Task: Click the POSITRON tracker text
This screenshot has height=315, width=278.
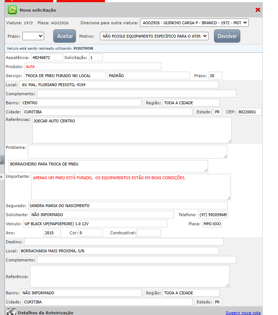Action: (x=83, y=49)
